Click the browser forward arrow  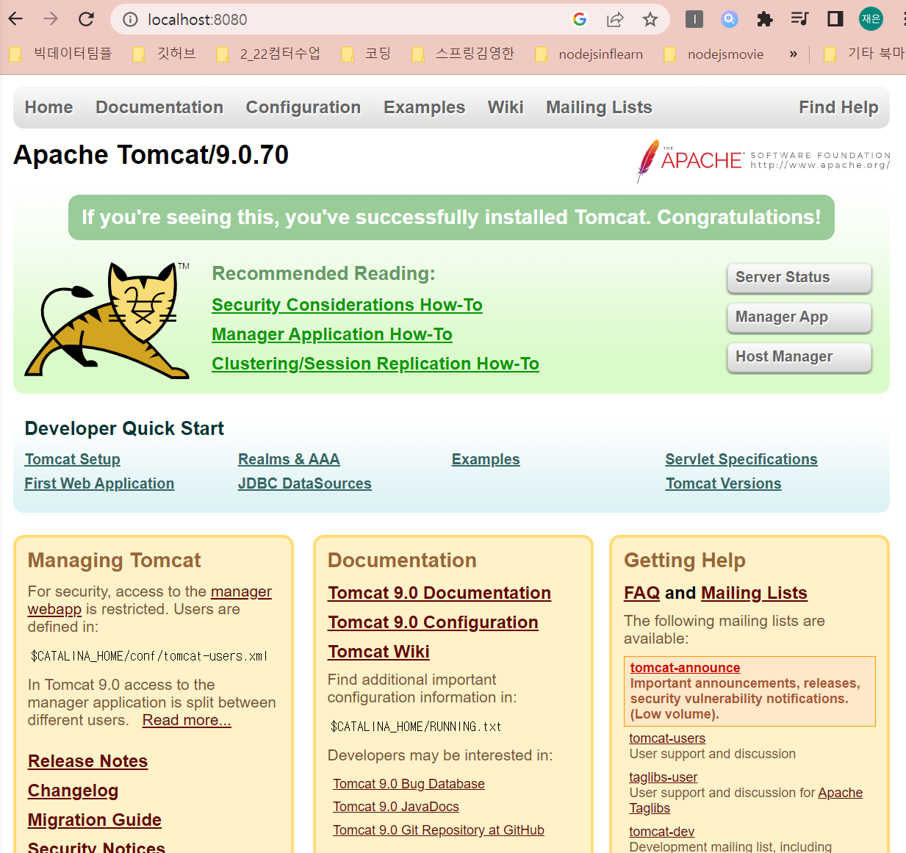click(x=51, y=19)
